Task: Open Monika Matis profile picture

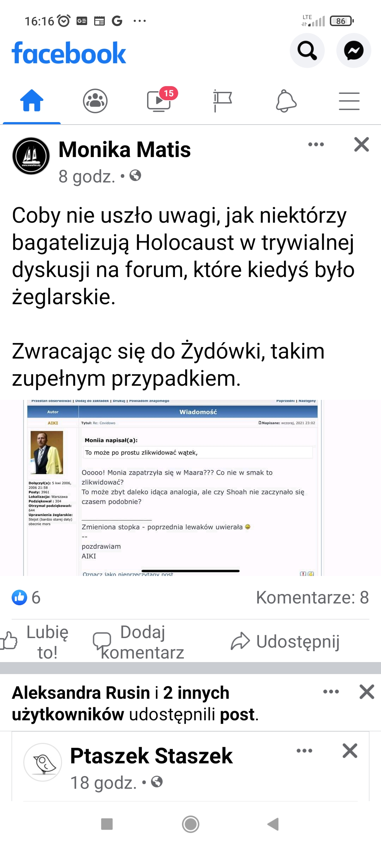Action: click(31, 156)
